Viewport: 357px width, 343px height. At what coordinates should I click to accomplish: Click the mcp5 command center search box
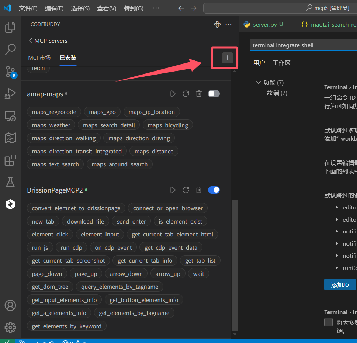[280, 8]
